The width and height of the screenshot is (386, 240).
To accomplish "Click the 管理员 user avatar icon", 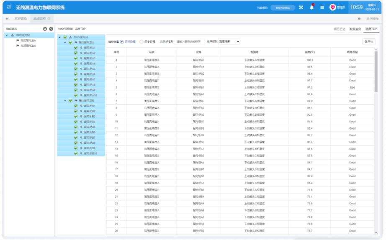I will pyautogui.click(x=333, y=8).
